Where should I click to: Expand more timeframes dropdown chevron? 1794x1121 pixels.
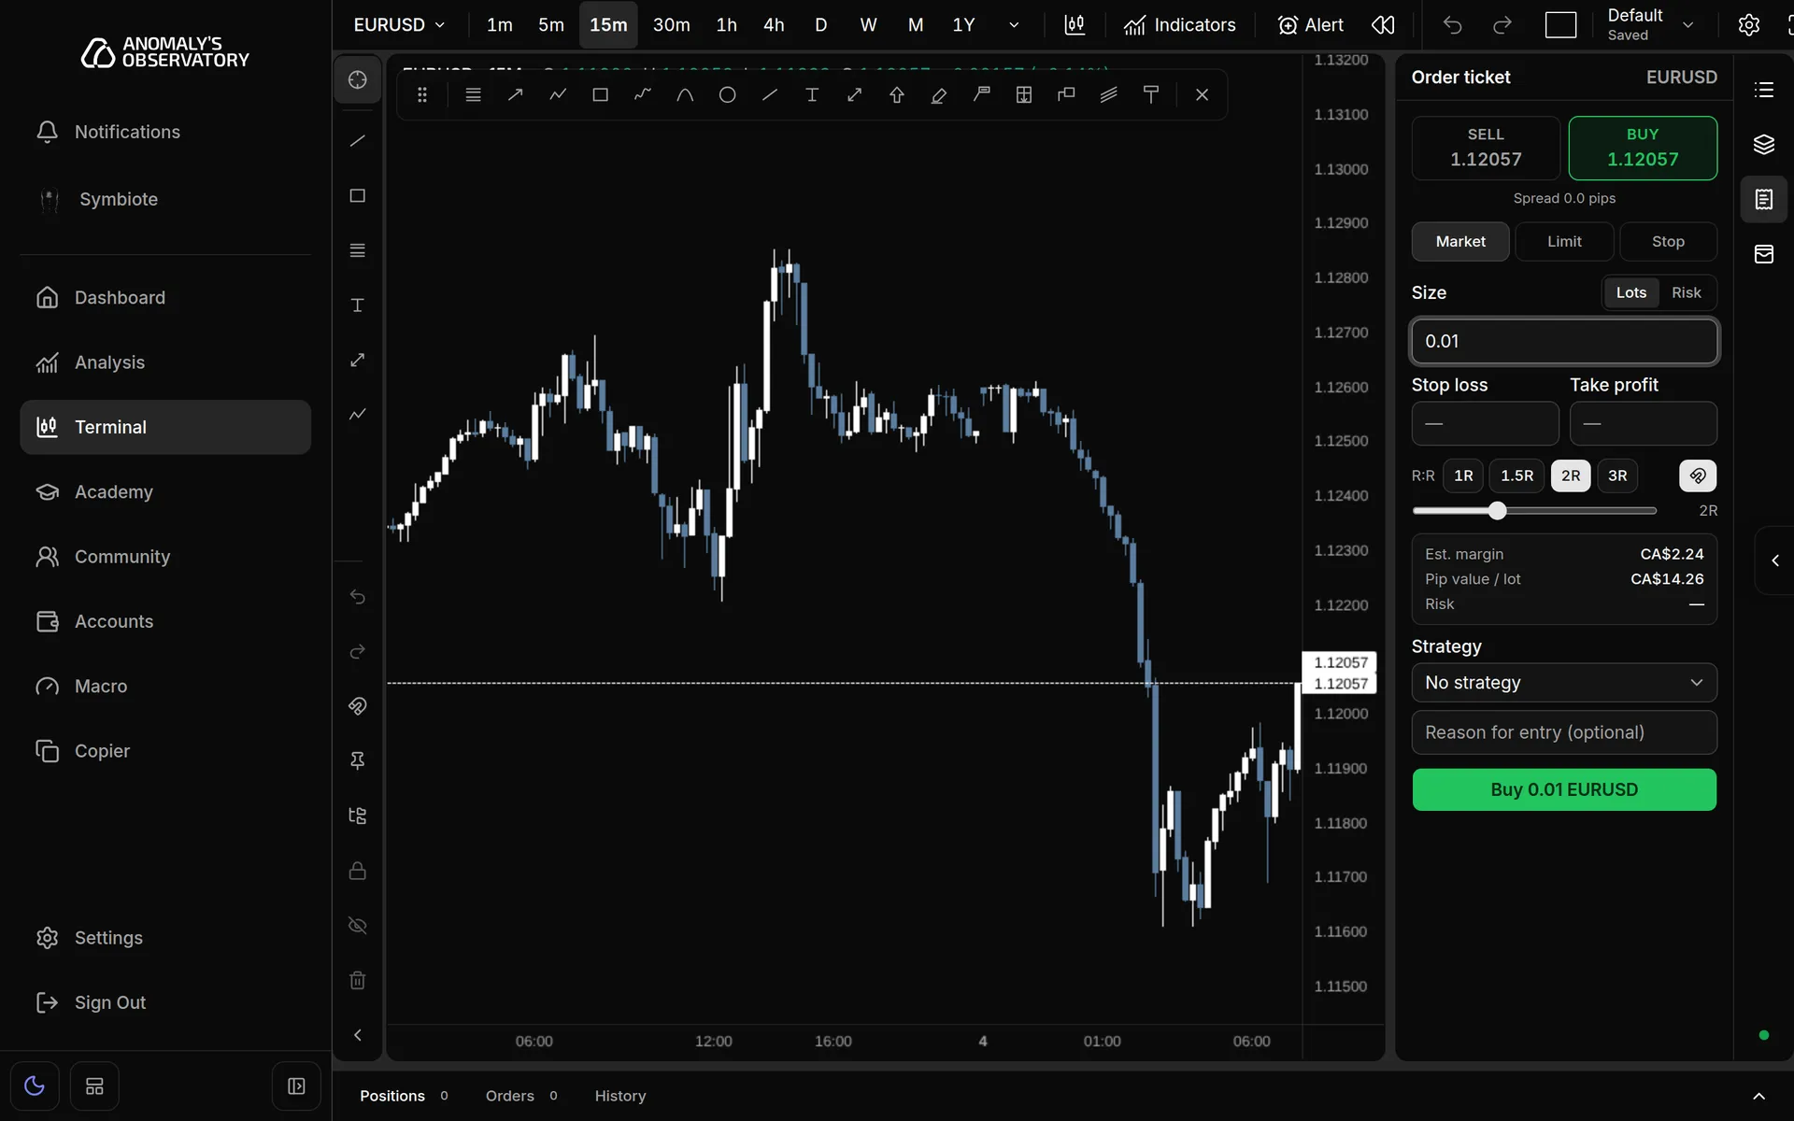coord(1014,25)
